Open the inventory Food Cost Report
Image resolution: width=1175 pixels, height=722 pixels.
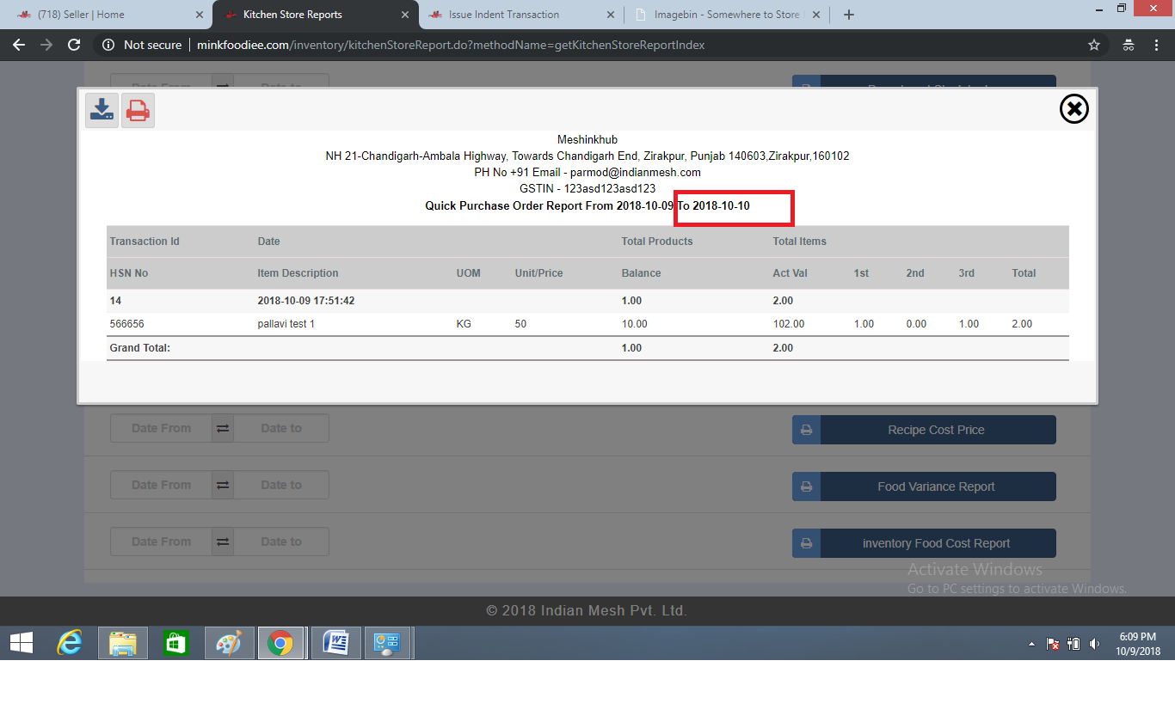[938, 543]
